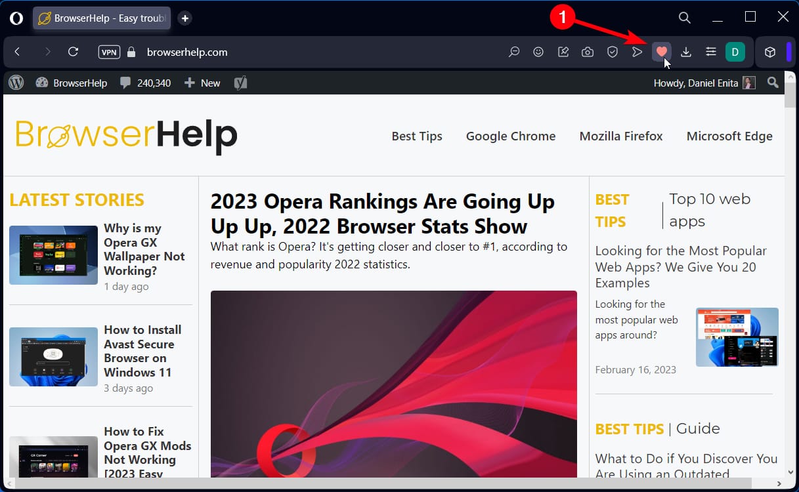Open the most popular web apps thumbnail
Image resolution: width=799 pixels, height=492 pixels.
click(x=737, y=337)
